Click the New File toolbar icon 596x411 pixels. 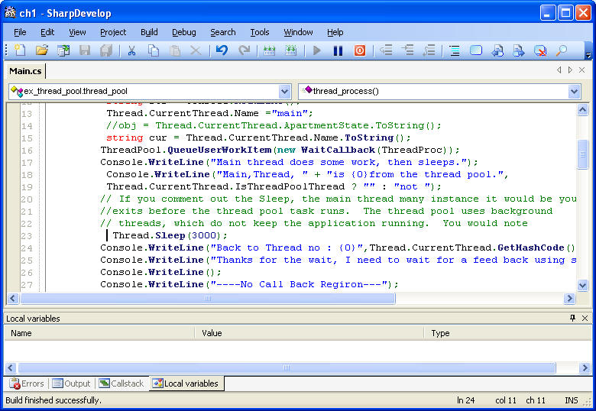(x=20, y=50)
